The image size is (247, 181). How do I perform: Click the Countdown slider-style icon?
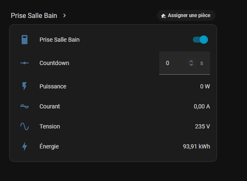25,63
